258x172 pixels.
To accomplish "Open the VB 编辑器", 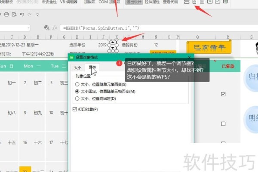I will coord(69,2).
